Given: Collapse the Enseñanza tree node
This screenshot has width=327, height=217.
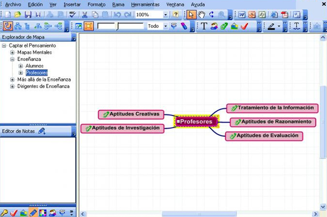Looking at the screenshot, I should tap(12, 59).
